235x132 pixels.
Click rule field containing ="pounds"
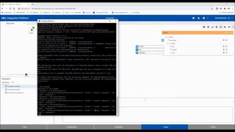(x=151, y=53)
